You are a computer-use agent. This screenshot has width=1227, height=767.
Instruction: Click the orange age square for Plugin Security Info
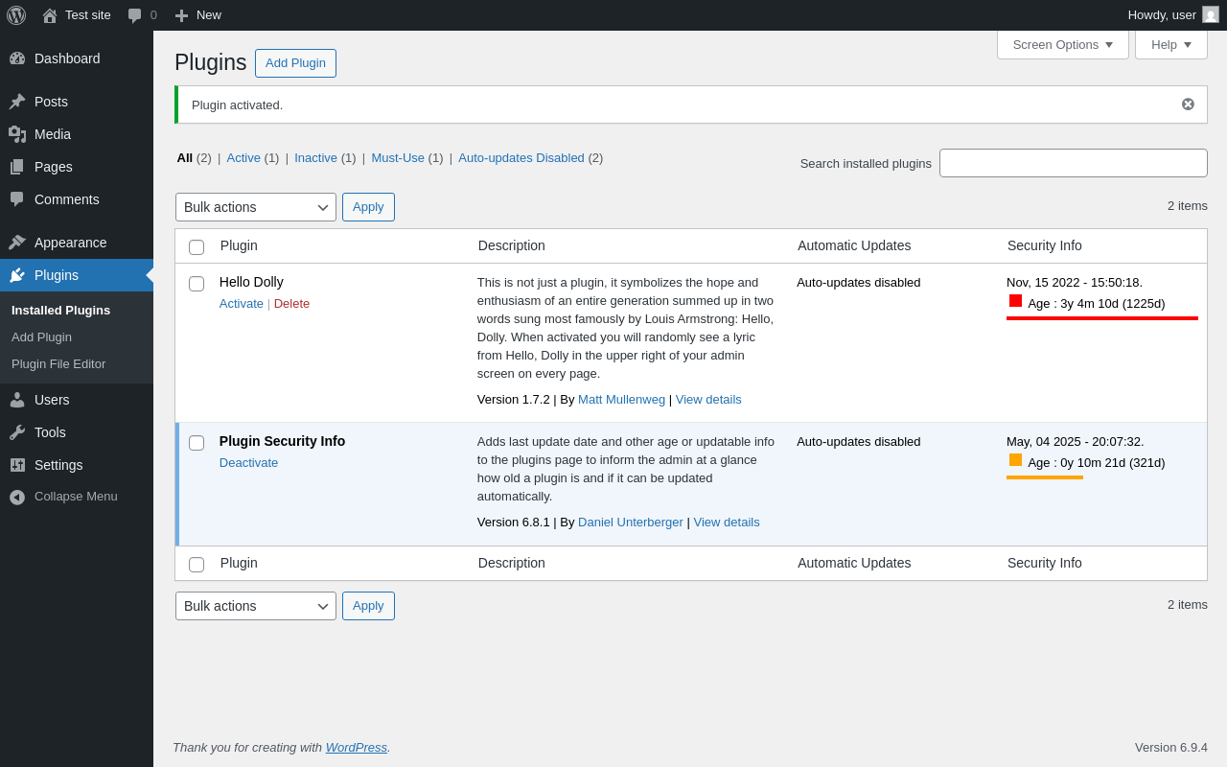[x=1015, y=460]
